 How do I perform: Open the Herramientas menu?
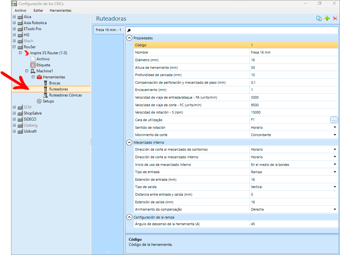(61, 10)
